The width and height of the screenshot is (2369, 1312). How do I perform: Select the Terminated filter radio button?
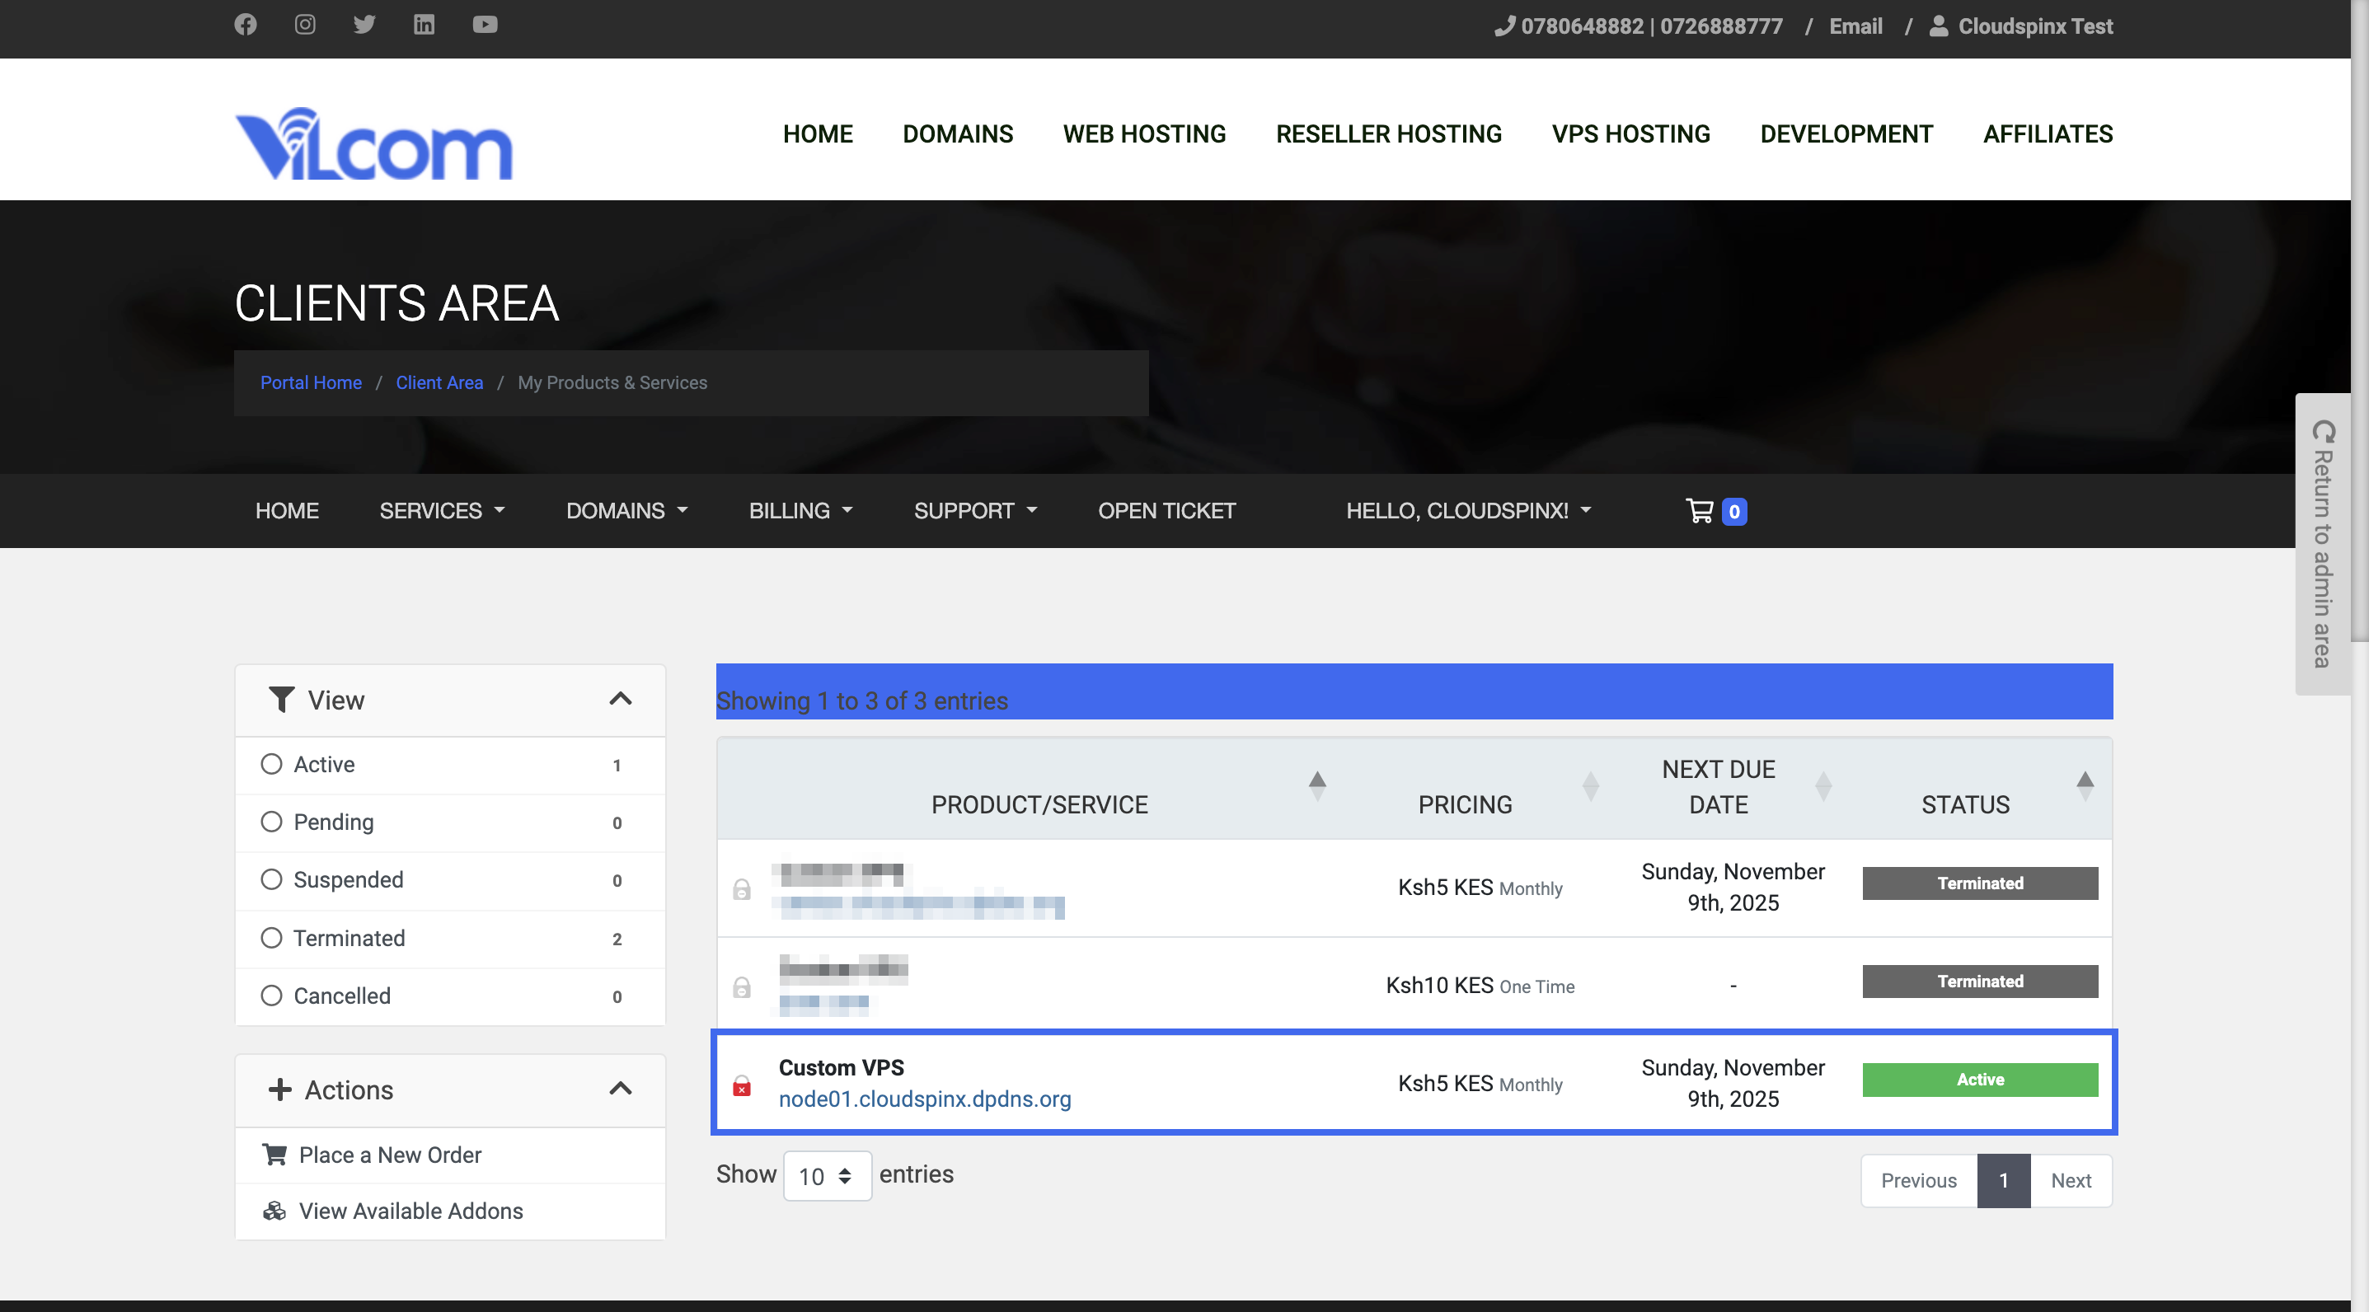point(271,938)
